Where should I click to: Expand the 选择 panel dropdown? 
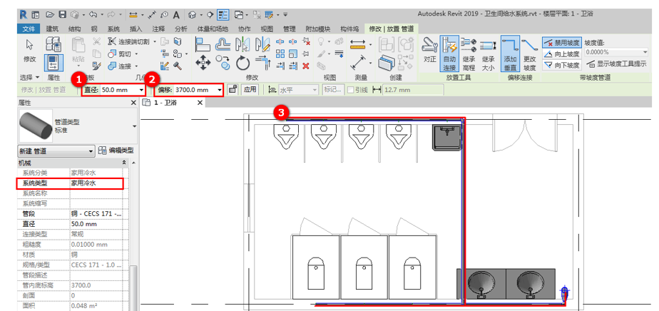(29, 78)
